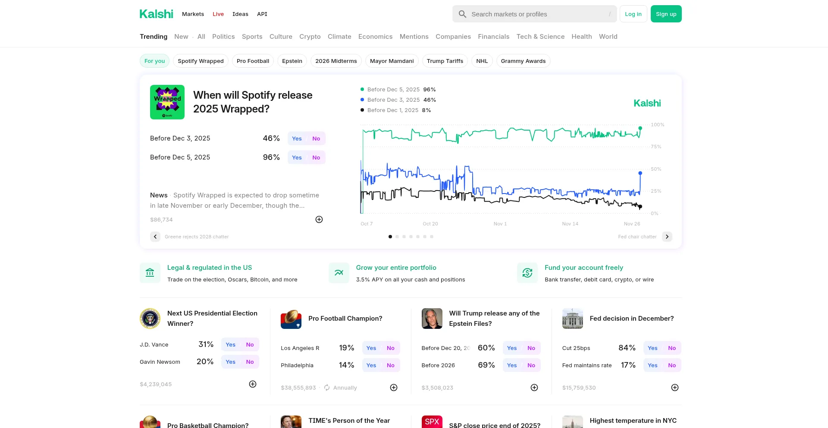This screenshot has height=428, width=828.
Task: Click plus icon on Pro Football Champion card
Action: click(x=394, y=387)
